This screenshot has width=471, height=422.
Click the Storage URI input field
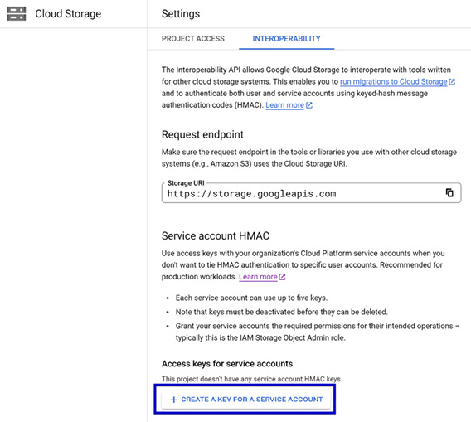(311, 193)
